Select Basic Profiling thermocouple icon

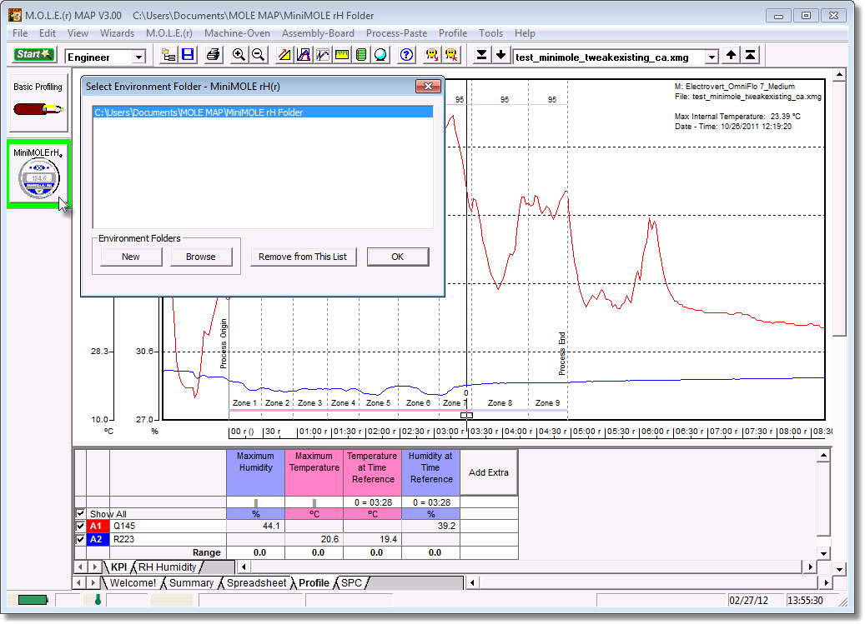pyautogui.click(x=38, y=103)
